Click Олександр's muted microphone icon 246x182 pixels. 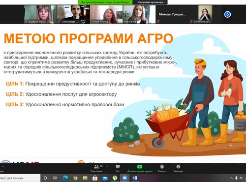coord(59,22)
